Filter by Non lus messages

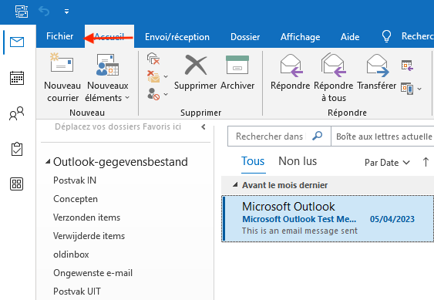point(298,161)
